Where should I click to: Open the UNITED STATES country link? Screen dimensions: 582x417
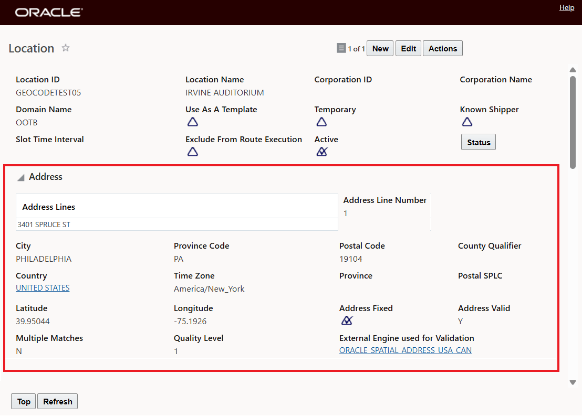click(43, 288)
